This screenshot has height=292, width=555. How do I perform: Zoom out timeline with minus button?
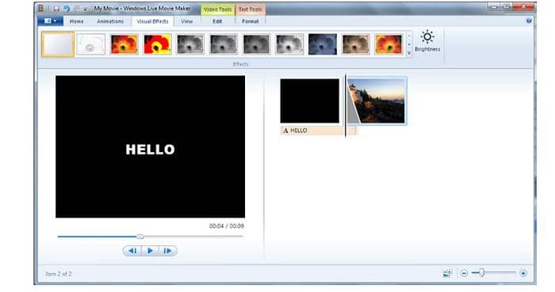pyautogui.click(x=464, y=273)
